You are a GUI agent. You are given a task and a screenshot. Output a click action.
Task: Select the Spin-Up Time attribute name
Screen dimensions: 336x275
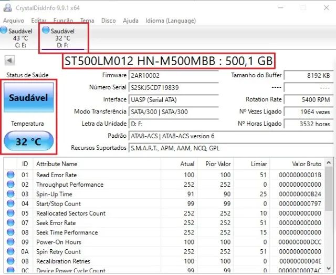(x=54, y=194)
